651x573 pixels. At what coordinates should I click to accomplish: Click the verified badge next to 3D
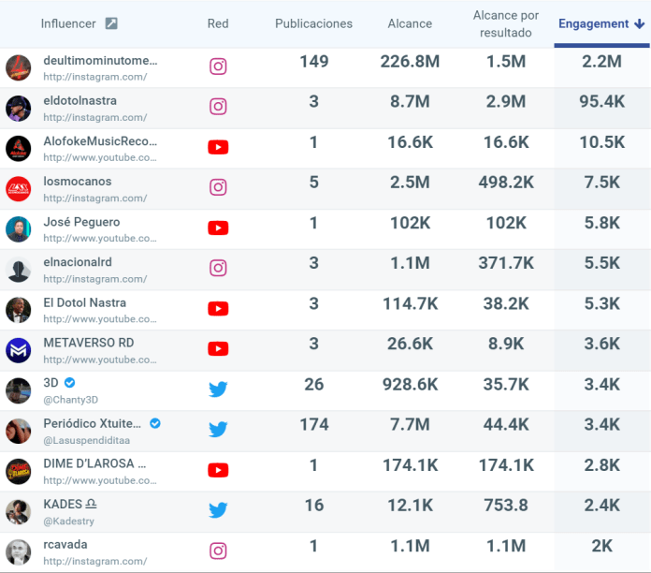70,382
